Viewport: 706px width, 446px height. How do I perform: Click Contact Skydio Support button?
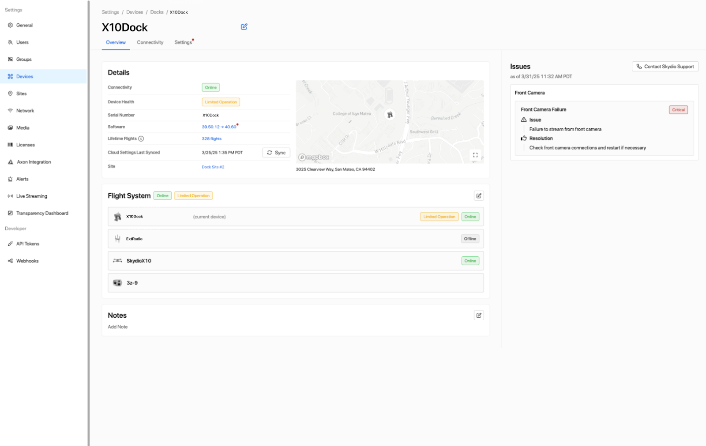pos(665,67)
